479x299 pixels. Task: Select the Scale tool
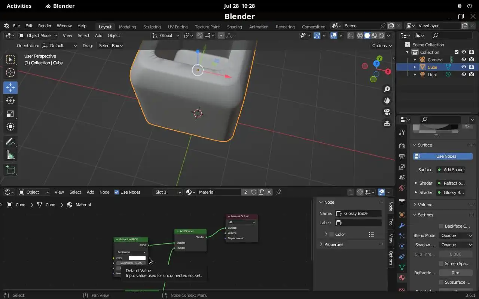[10, 114]
